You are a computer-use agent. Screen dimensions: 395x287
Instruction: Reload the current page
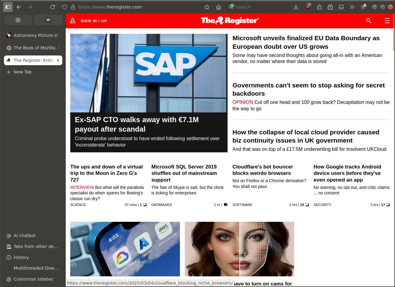(53, 7)
